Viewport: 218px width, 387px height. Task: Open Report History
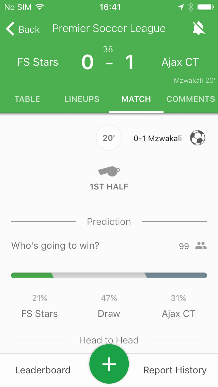tap(175, 370)
